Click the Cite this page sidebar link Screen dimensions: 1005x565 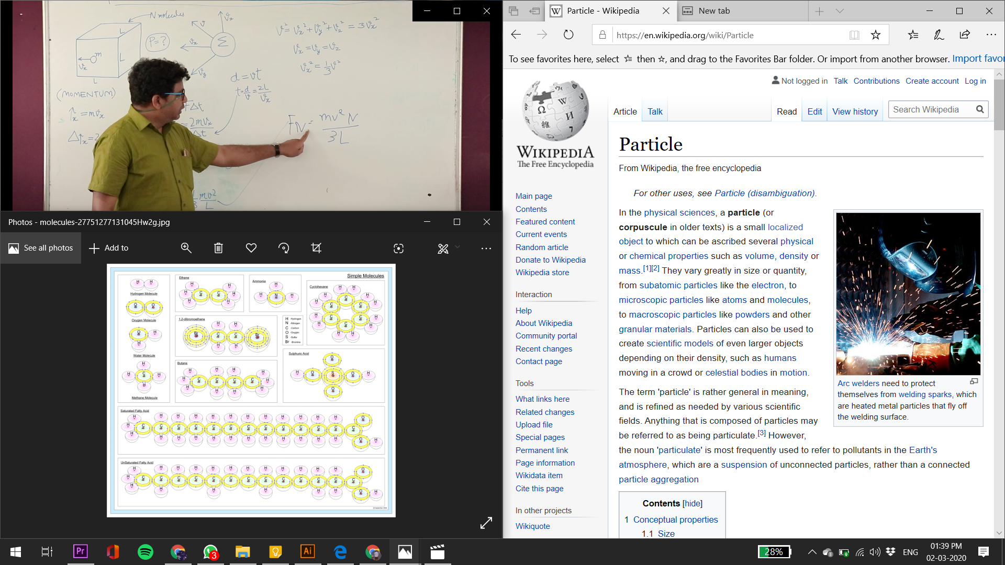pos(539,488)
